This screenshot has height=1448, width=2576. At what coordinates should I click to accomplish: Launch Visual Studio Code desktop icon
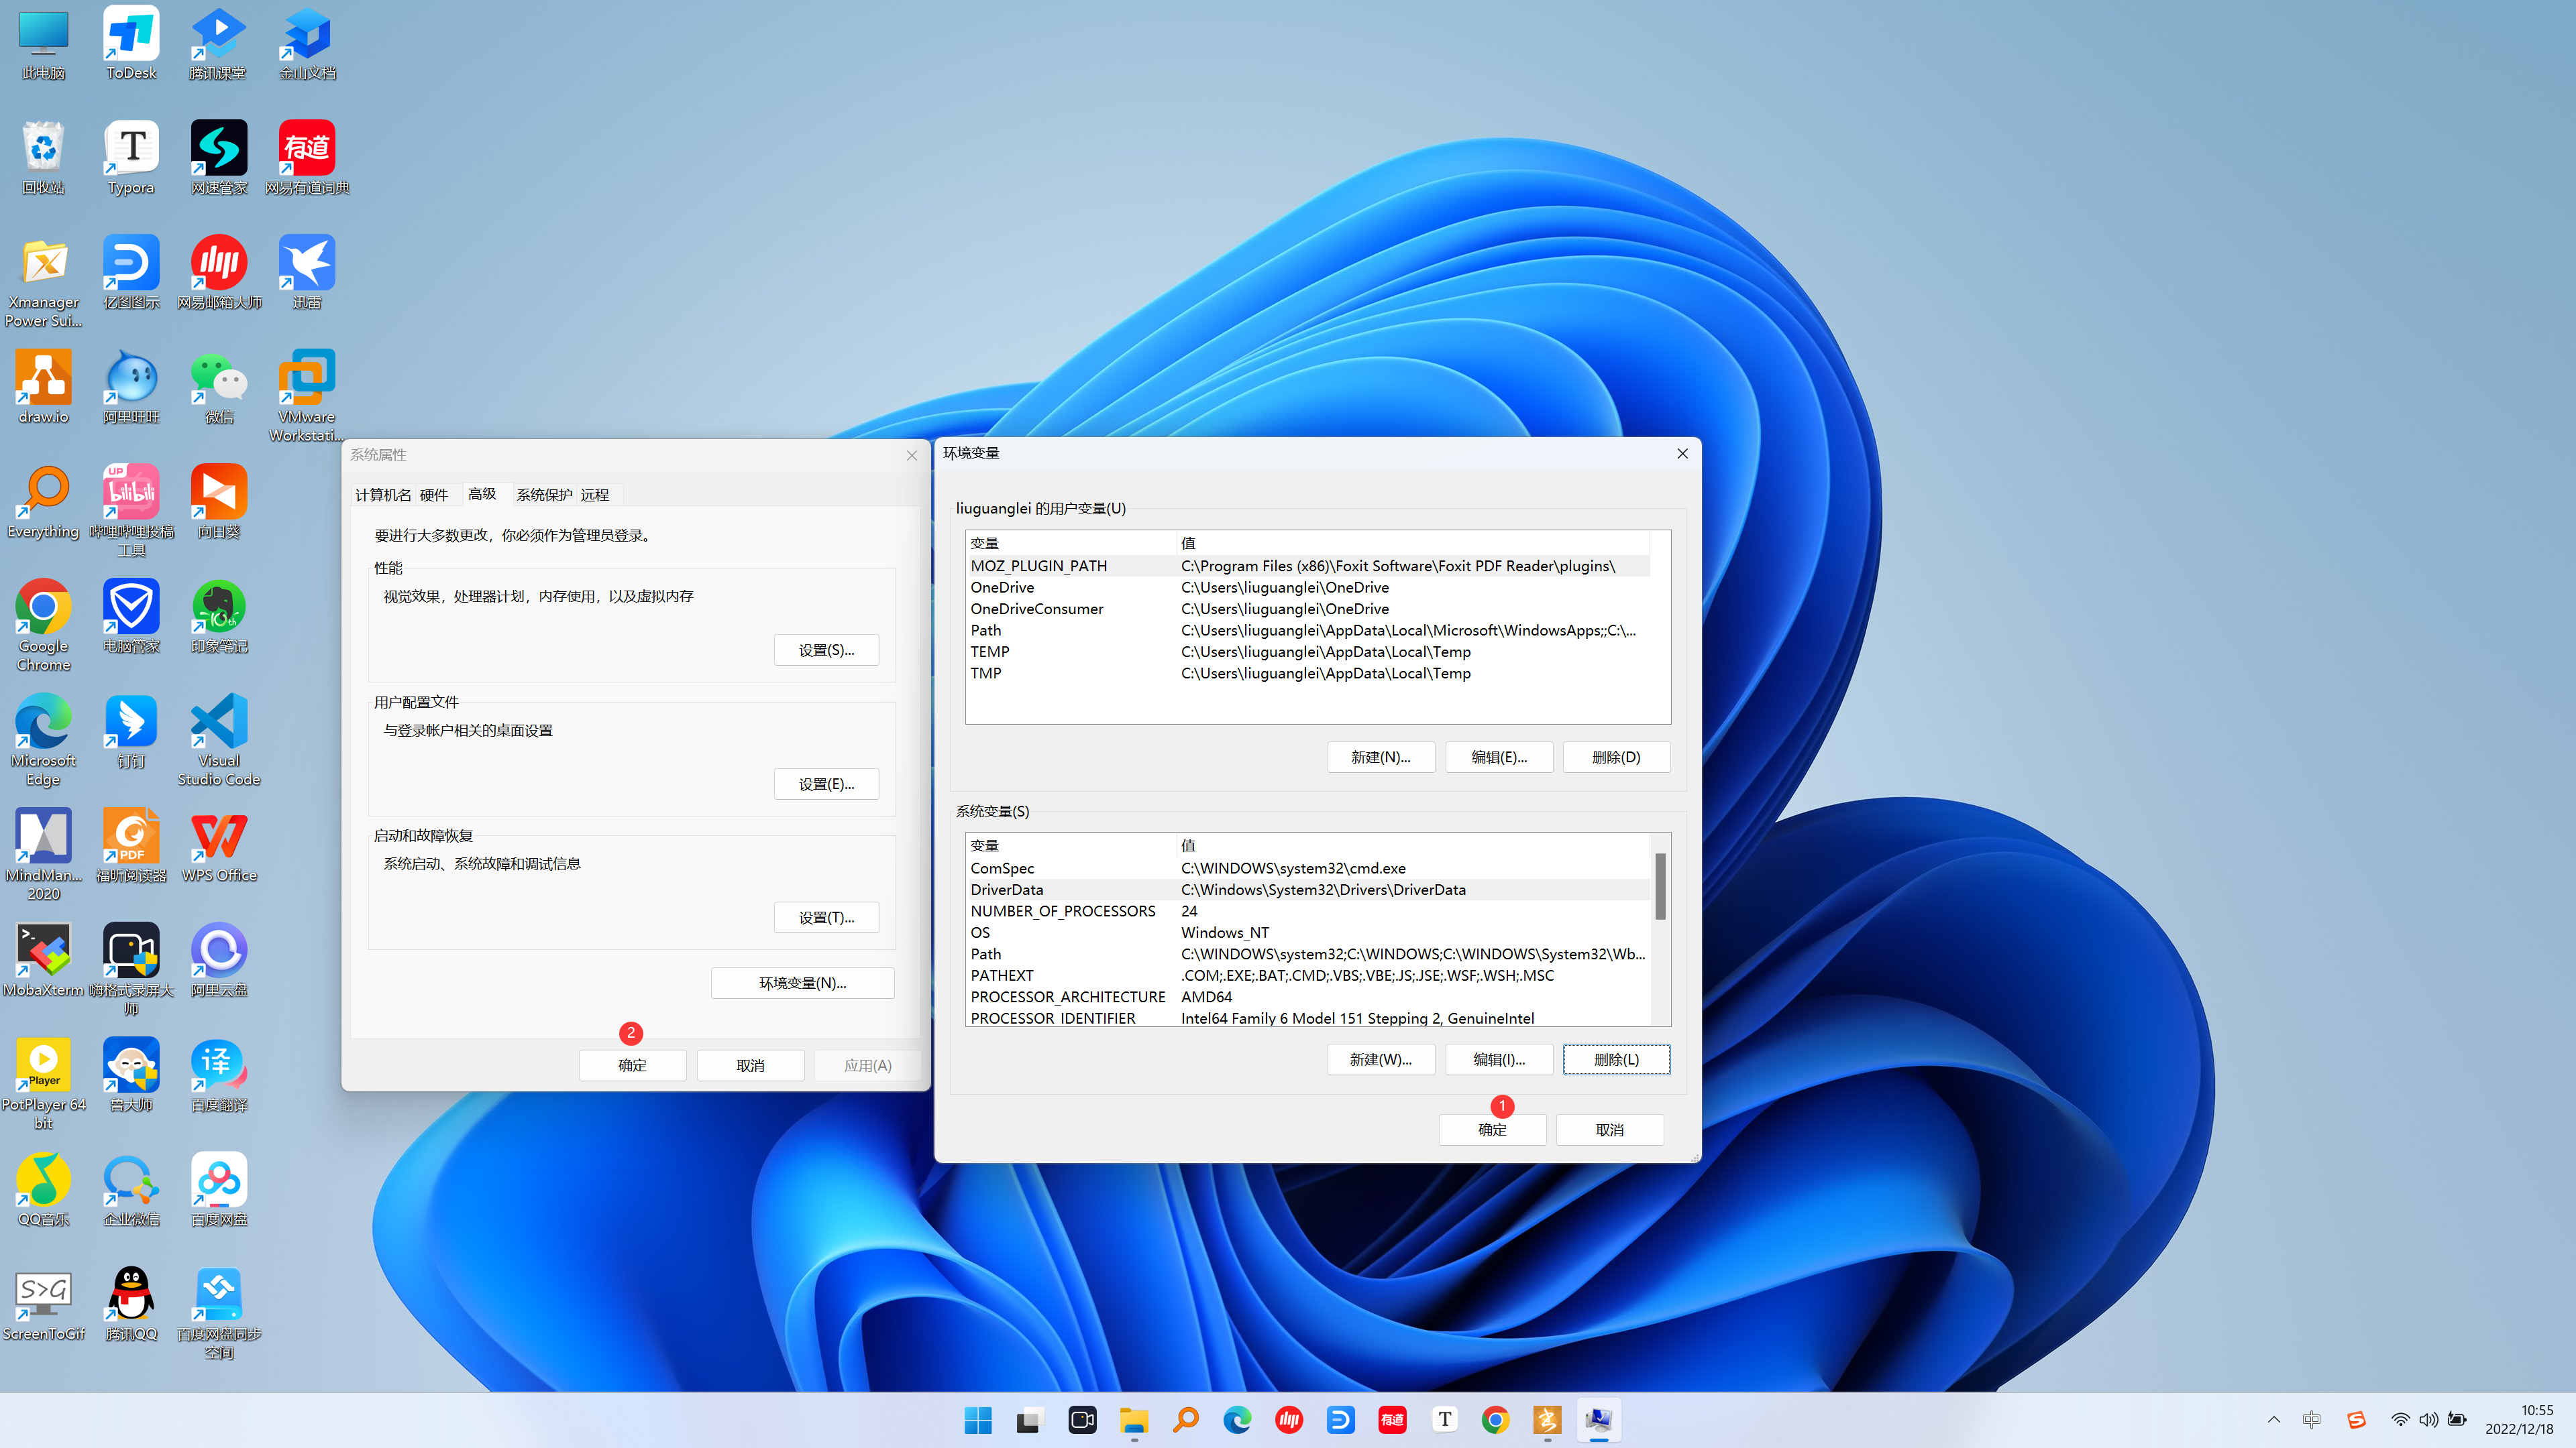pyautogui.click(x=219, y=741)
